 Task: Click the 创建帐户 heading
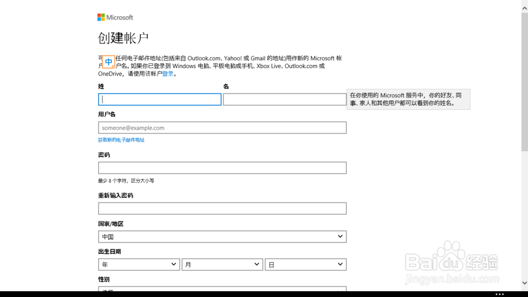[123, 38]
